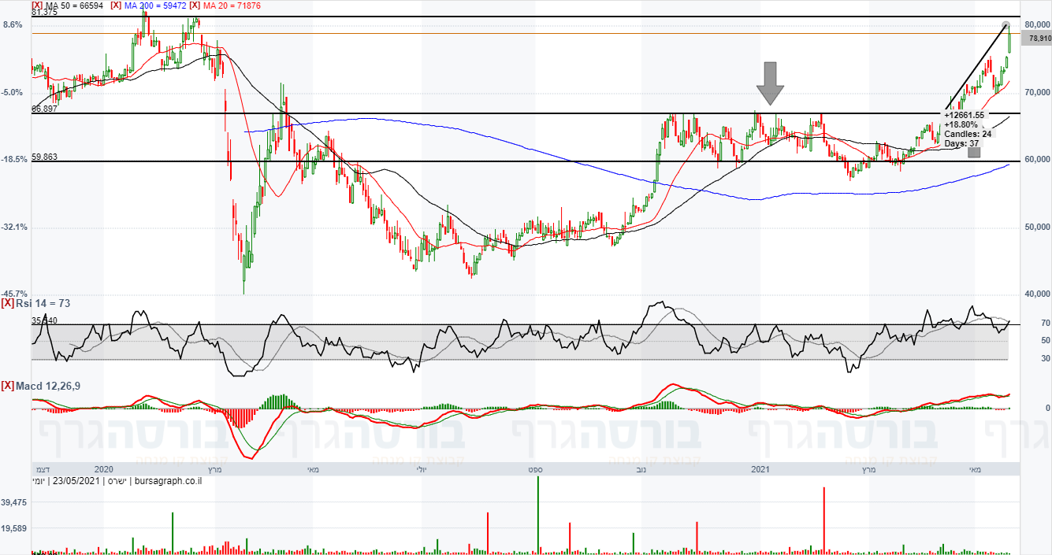Remove the MA 50 indicator via its X
The image size is (1052, 555).
coord(37,6)
